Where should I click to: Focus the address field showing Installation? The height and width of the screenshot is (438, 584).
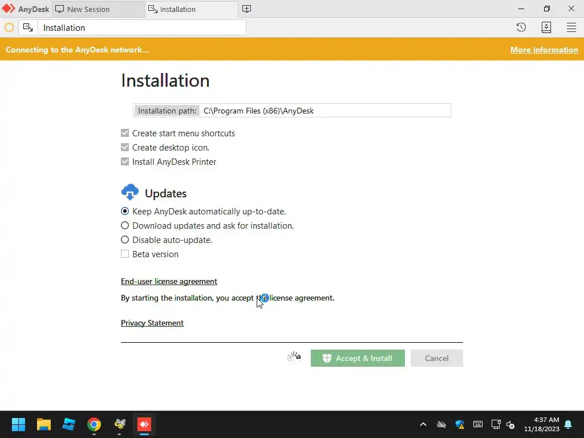[141, 27]
